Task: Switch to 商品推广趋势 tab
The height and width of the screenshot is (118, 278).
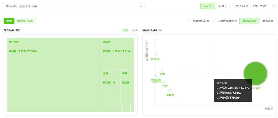Action: click(25, 21)
